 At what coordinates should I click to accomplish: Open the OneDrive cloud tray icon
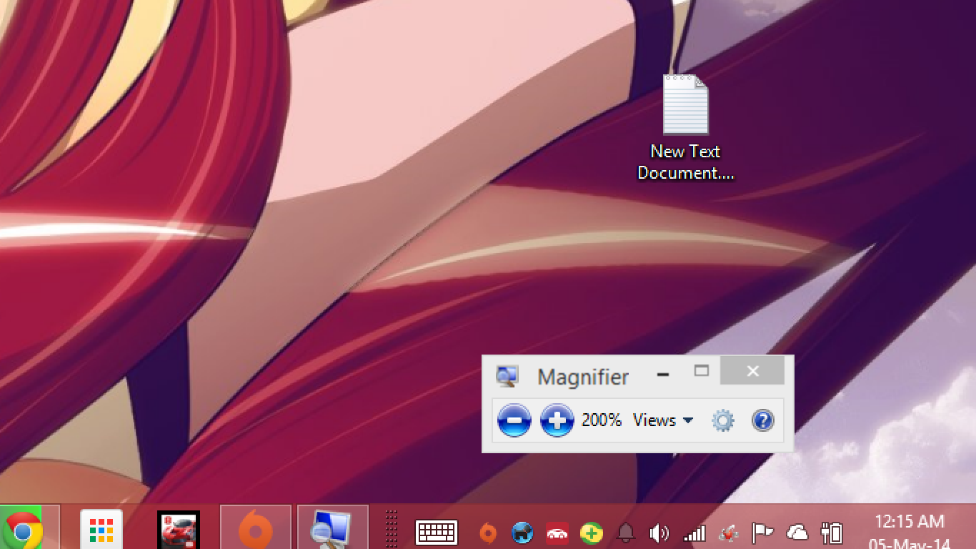click(x=797, y=533)
